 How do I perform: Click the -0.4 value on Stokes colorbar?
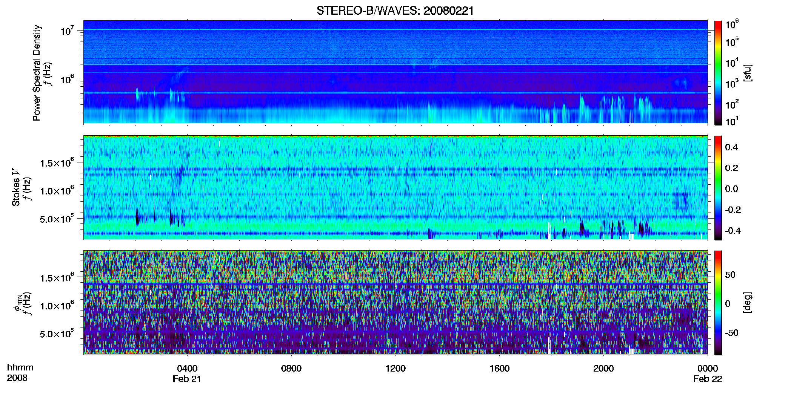pos(733,231)
